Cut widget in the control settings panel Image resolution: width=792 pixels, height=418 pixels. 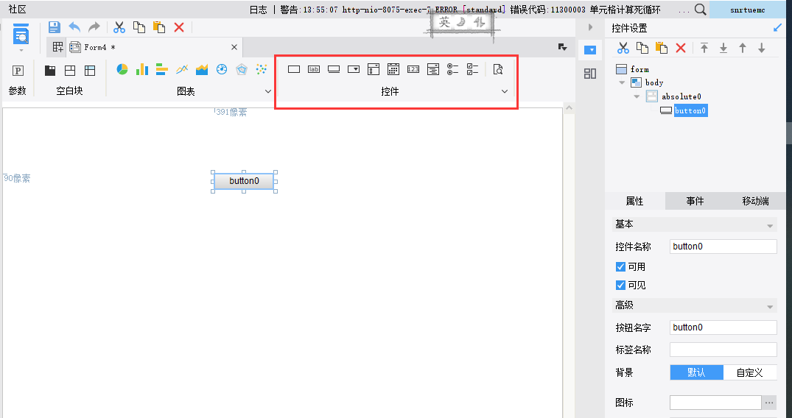pyautogui.click(x=623, y=48)
